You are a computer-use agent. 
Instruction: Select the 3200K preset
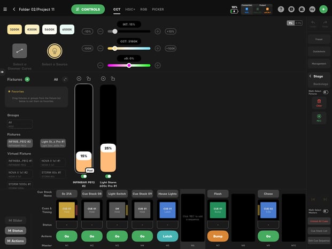14,29
